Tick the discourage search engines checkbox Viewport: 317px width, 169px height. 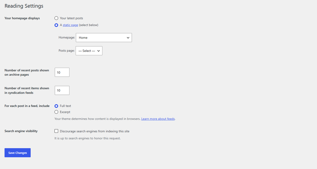[56, 131]
